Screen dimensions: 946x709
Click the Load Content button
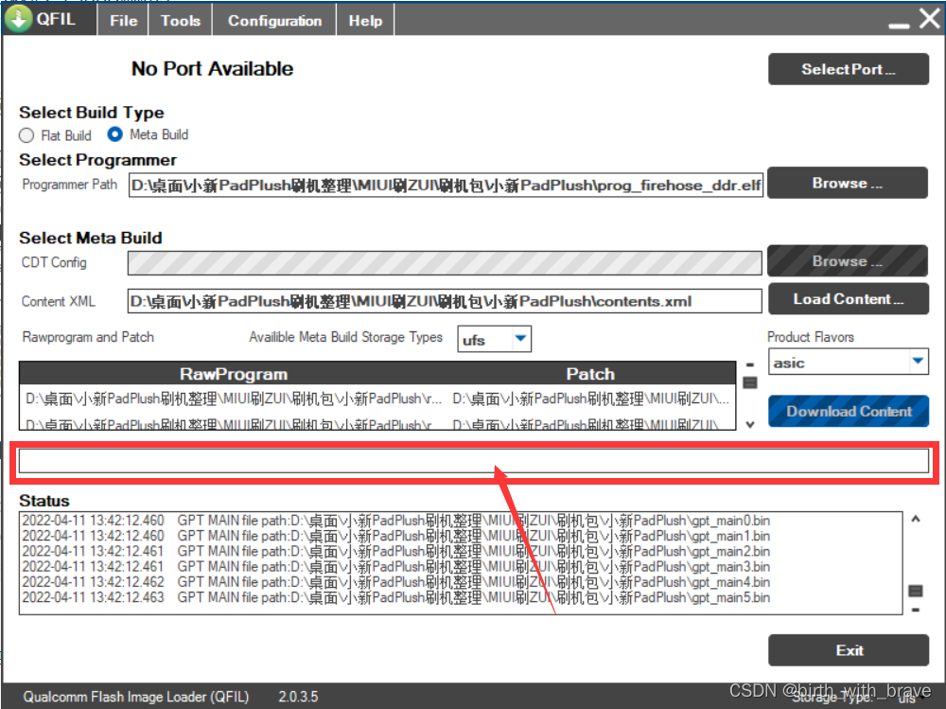(849, 299)
